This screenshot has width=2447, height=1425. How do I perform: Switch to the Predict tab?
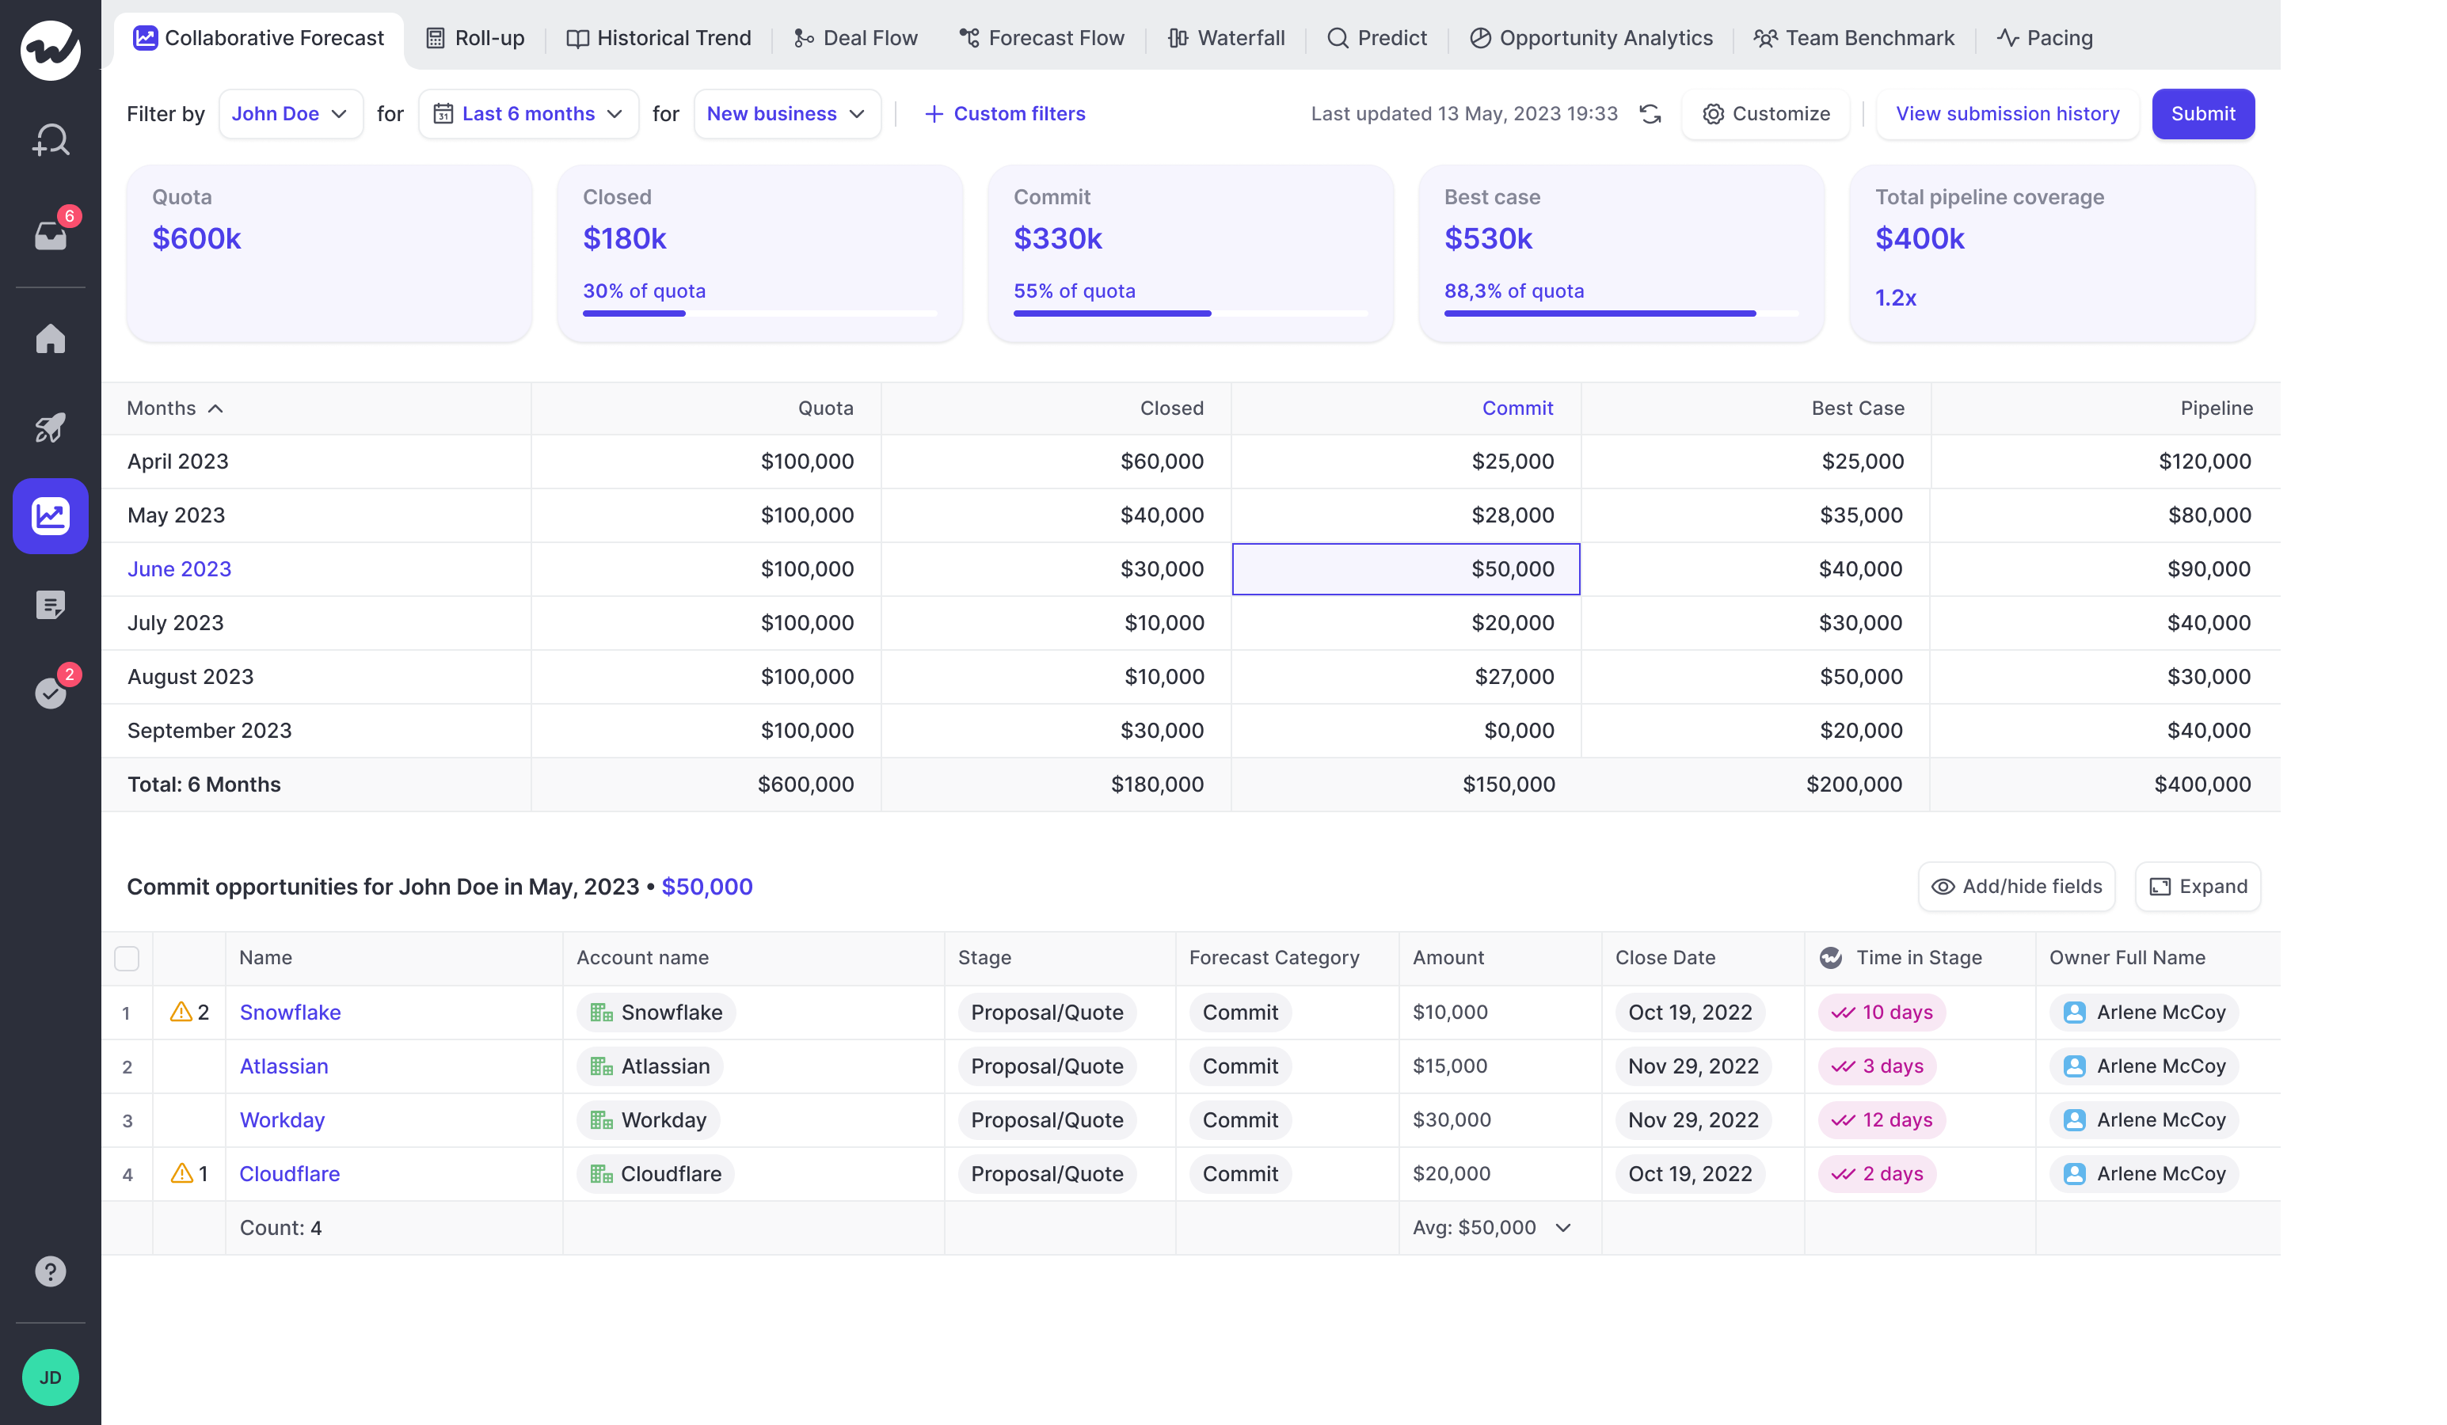tap(1376, 38)
